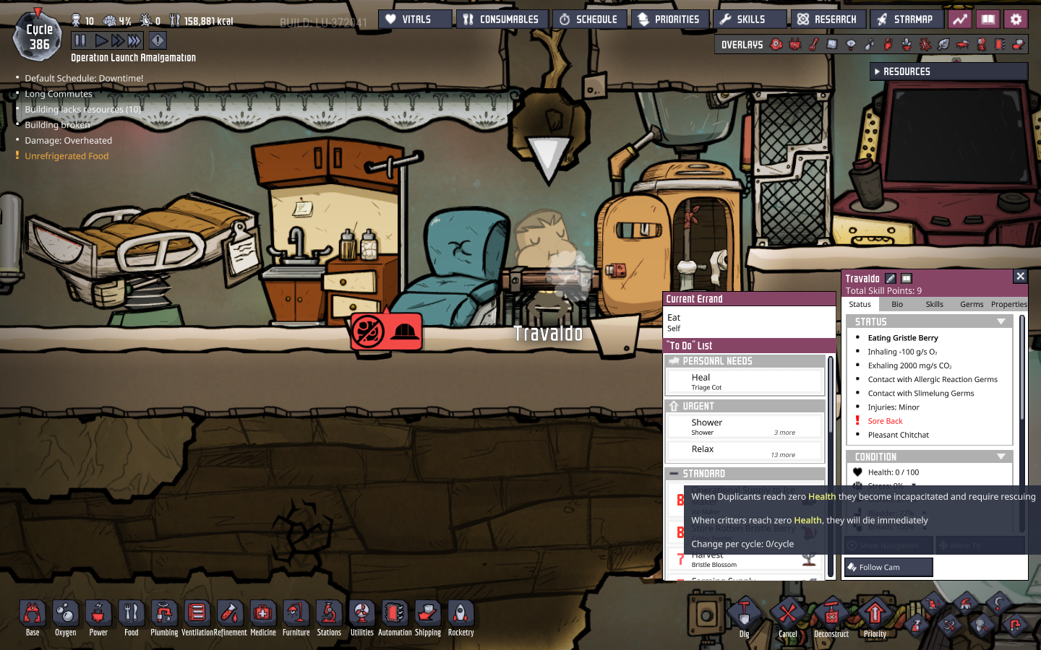Set game speed to normal play

pos(101,40)
